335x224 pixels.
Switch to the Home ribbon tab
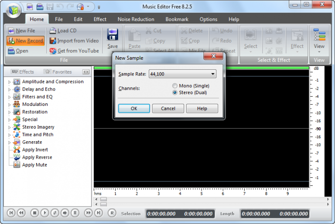point(37,19)
